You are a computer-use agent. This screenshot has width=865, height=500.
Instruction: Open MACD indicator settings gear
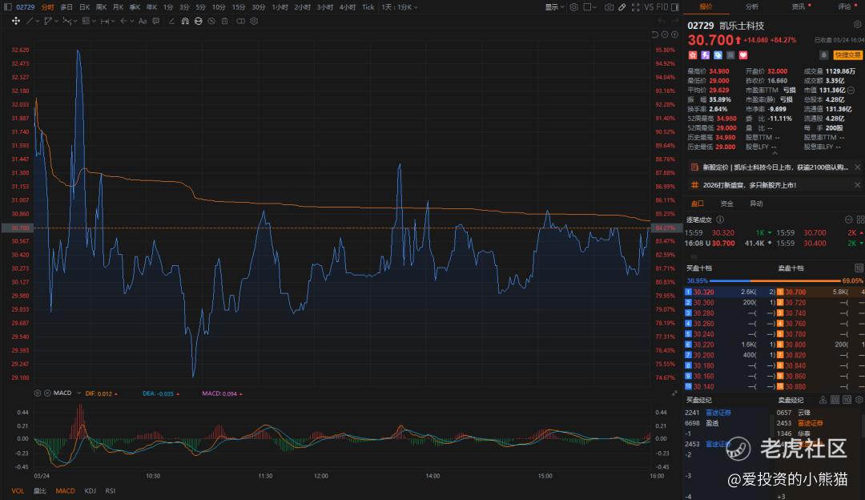pyautogui.click(x=38, y=393)
